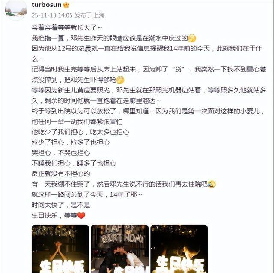
Task: Click the post timestamp 25-11-13 14:05
Action: coord(52,15)
